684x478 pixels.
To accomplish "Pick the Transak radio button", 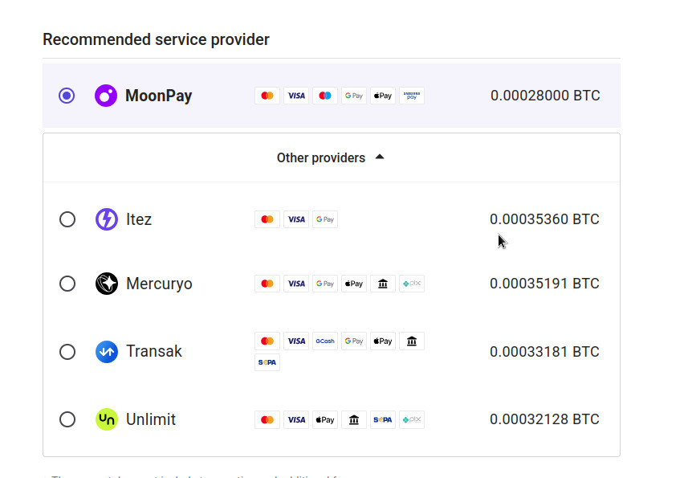I will [67, 352].
